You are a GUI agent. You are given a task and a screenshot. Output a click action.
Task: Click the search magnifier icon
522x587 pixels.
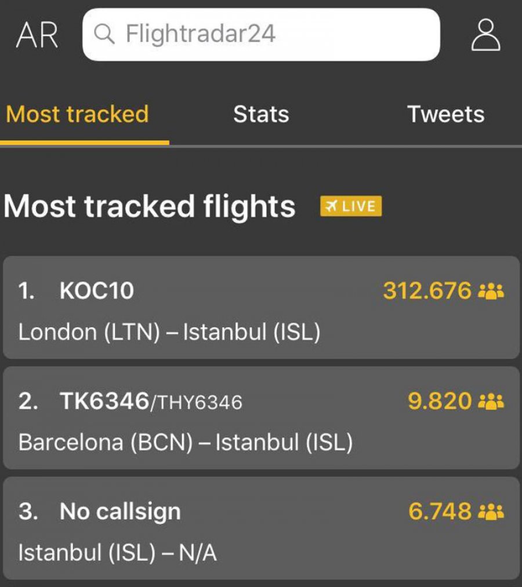click(x=104, y=34)
